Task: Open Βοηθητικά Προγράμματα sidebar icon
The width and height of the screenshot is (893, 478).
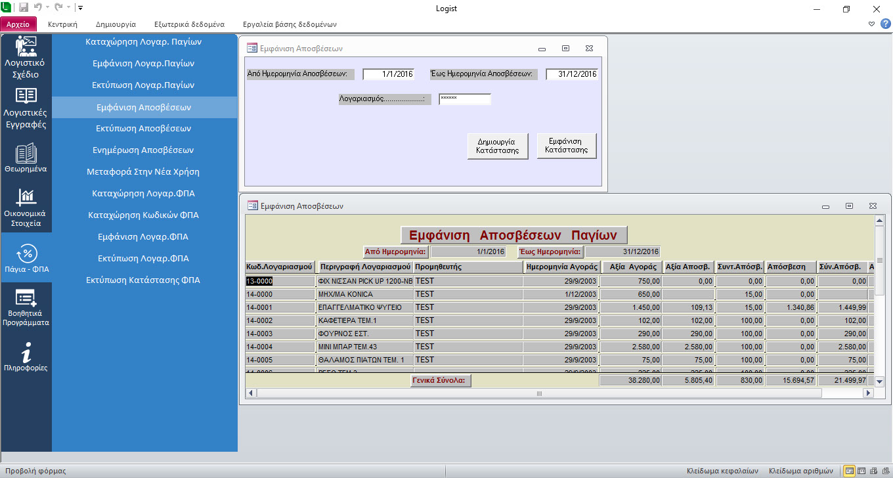Action: pyautogui.click(x=26, y=307)
